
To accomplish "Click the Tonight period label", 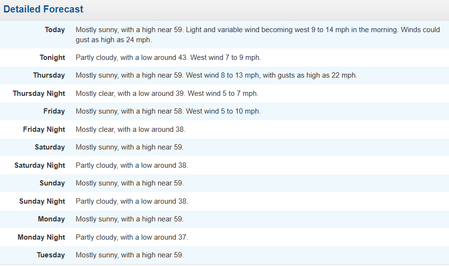I will click(52, 58).
